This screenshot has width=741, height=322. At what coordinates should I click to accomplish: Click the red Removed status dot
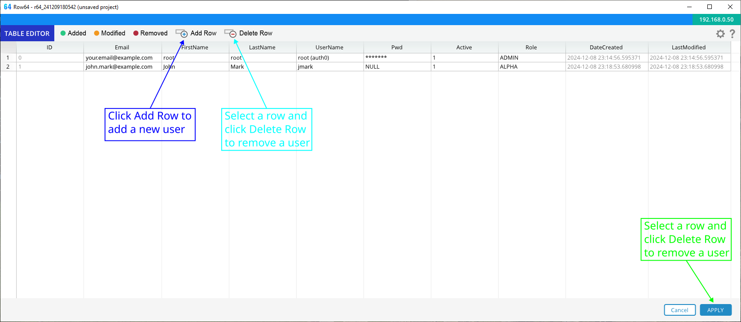coord(136,33)
